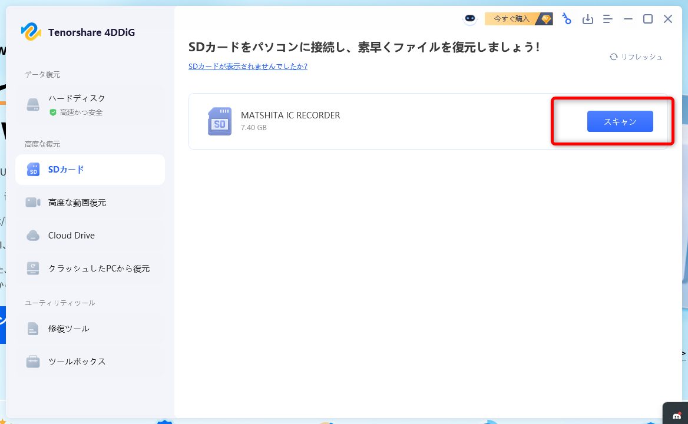Image resolution: width=688 pixels, height=424 pixels.
Task: Click the Tenorshare 4DDiG logo
Action: click(31, 32)
